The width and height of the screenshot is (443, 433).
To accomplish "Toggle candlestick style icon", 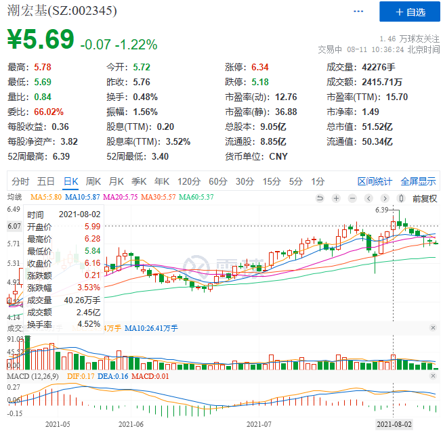I will (401, 198).
